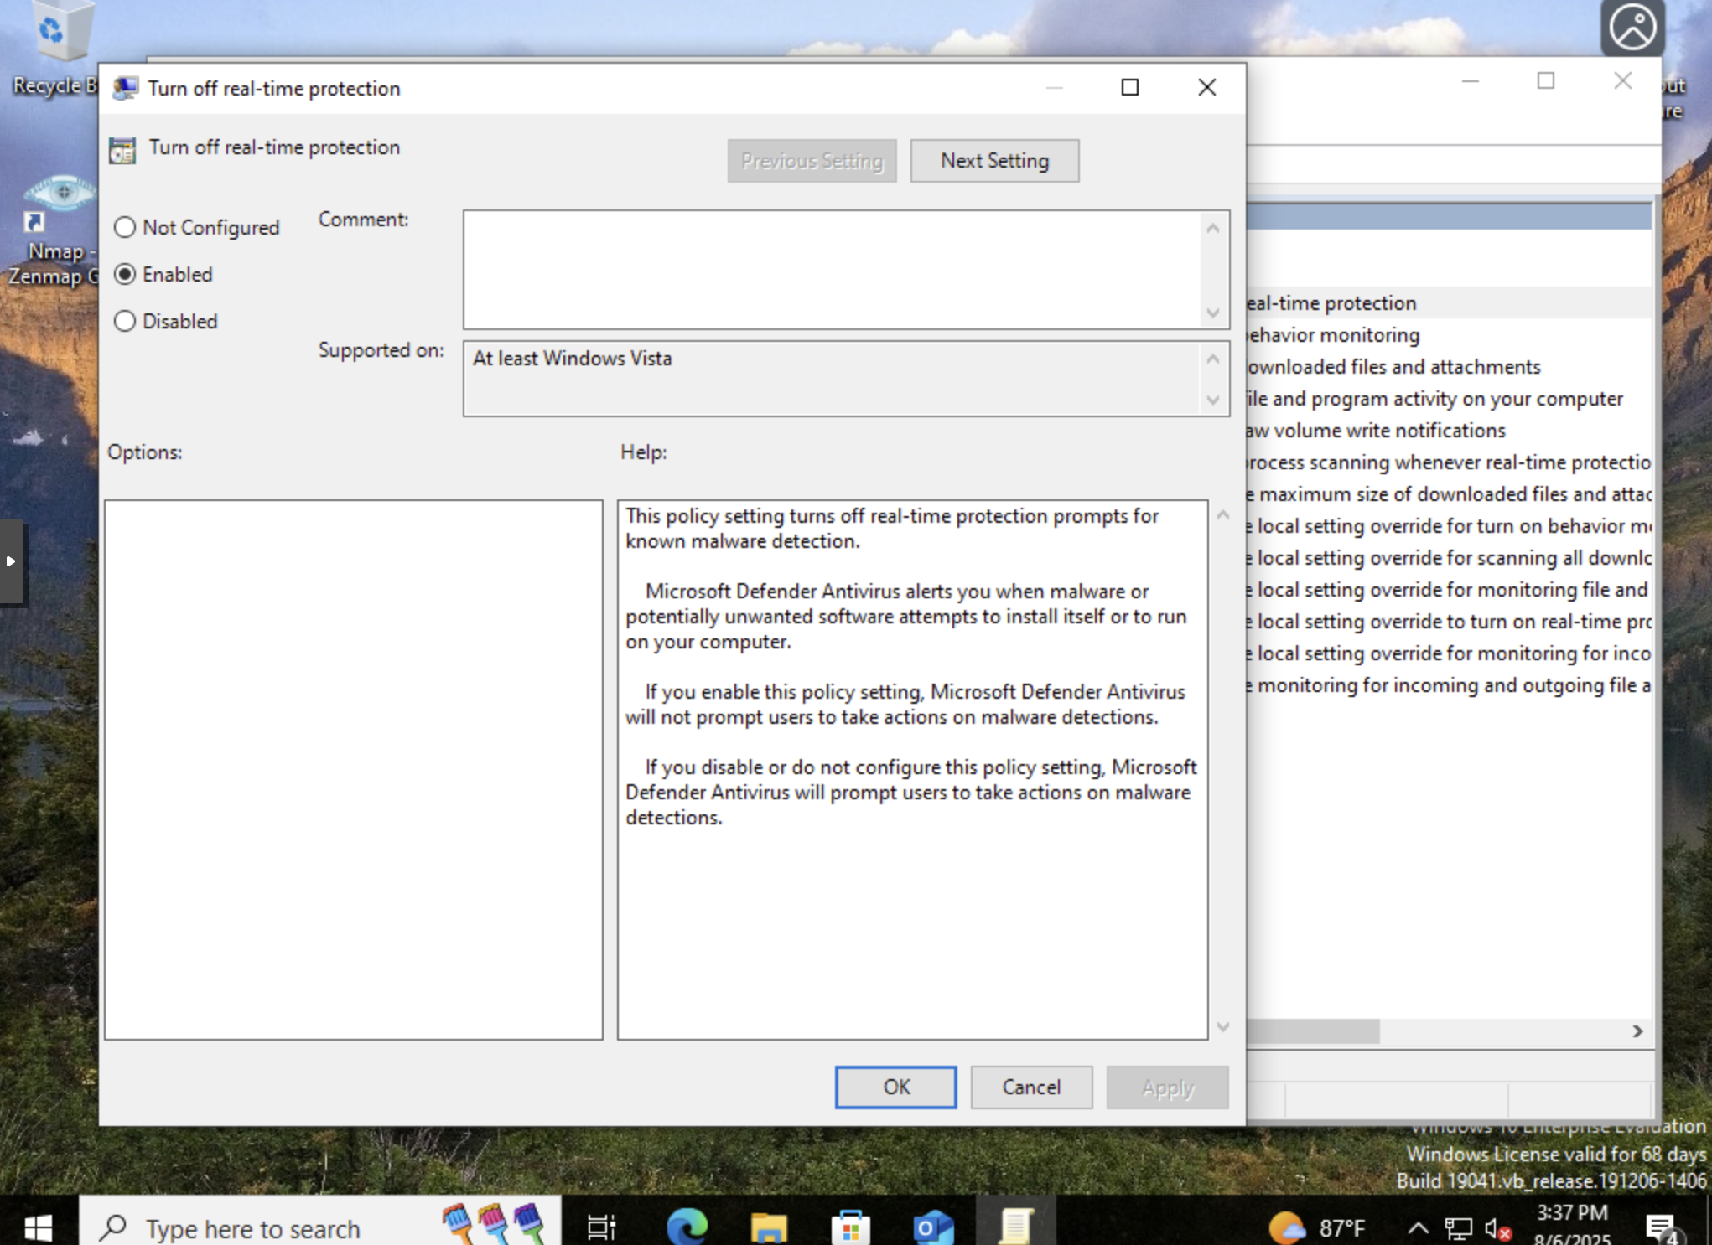Open the weather widget showing 87°F
Screen dimensions: 1712x1245
click(1317, 1228)
